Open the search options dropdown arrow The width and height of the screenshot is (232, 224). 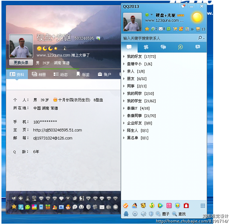point(204,39)
